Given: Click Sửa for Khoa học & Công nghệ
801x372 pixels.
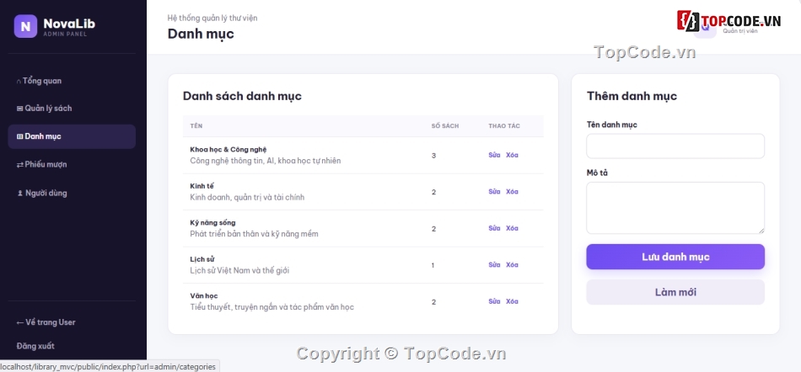Looking at the screenshot, I should pyautogui.click(x=494, y=156).
